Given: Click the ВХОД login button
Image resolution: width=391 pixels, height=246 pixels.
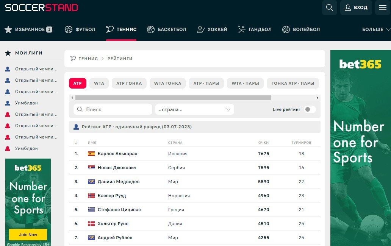Looking at the screenshot, I should tap(356, 8).
